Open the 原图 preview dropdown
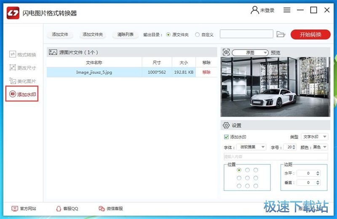The width and height of the screenshot is (337, 219). (250, 52)
